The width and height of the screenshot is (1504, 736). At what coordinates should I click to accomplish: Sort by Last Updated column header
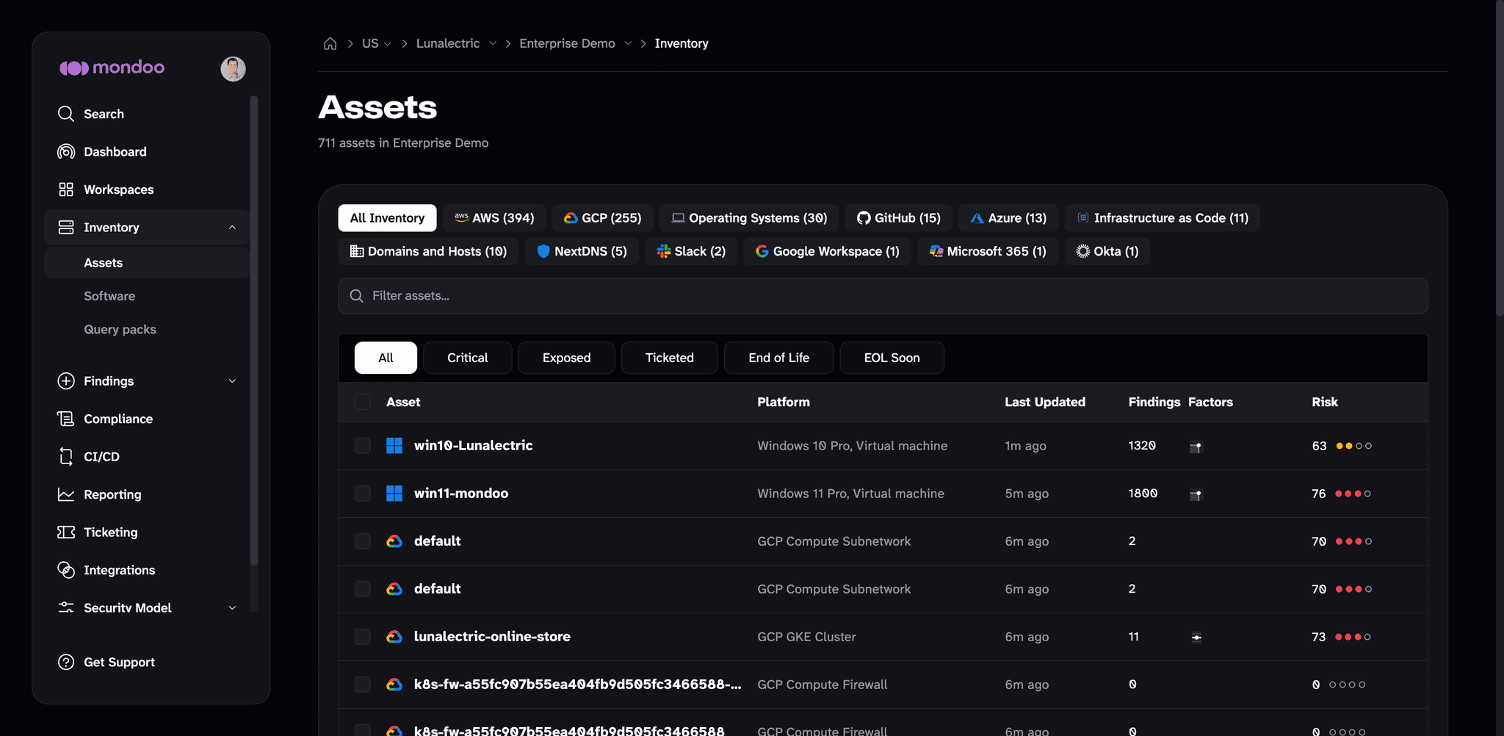click(x=1044, y=402)
